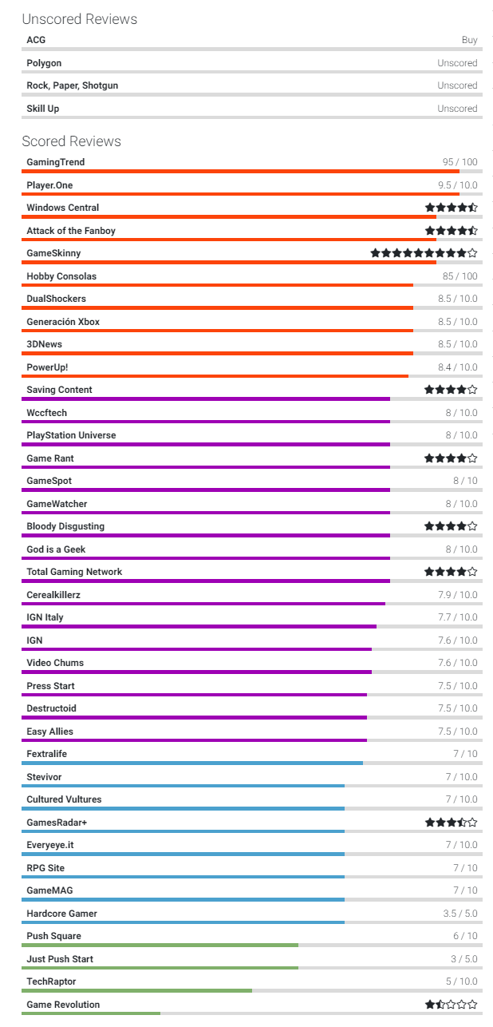This screenshot has width=493, height=1027.
Task: Open the IGN Italy review
Action: [45, 617]
